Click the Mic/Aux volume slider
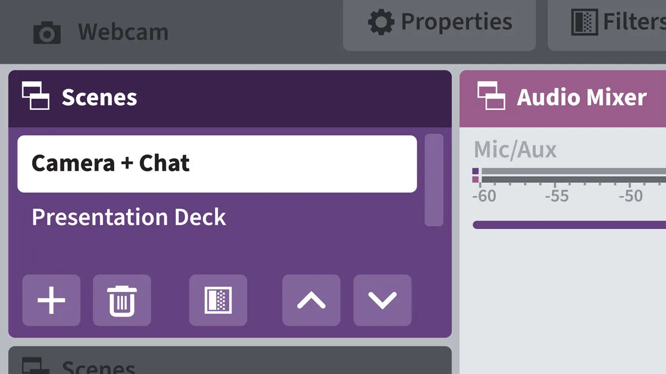The image size is (666, 374). click(569, 224)
